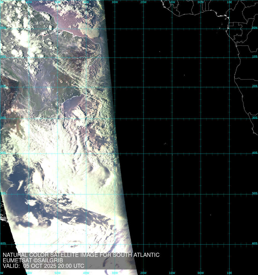Click the 10W longitude label along the bottom
This screenshot has width=258, height=275.
click(172, 273)
